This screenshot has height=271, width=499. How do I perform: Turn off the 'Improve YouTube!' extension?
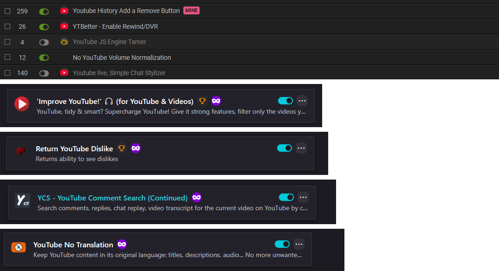click(x=285, y=101)
